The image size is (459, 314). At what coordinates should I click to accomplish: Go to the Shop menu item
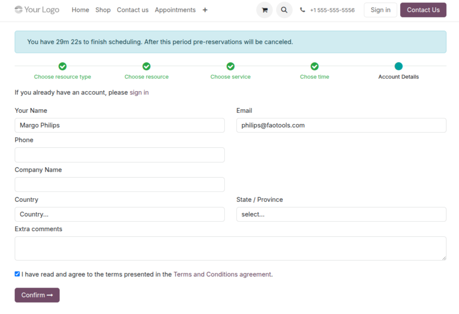(103, 10)
